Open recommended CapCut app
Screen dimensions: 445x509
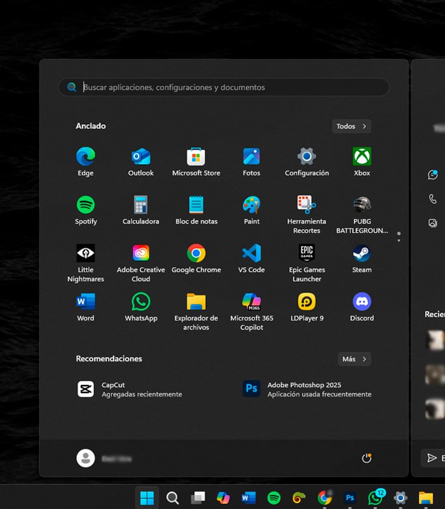click(x=130, y=389)
